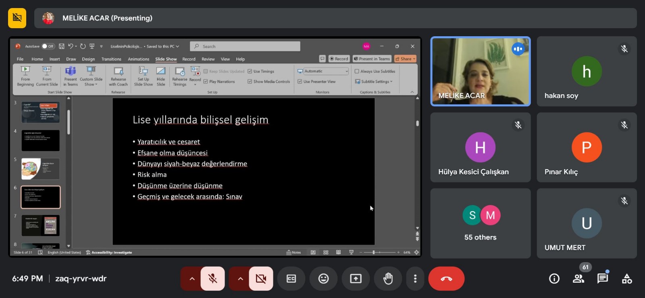Leave the call with red hang-up button

point(446,279)
